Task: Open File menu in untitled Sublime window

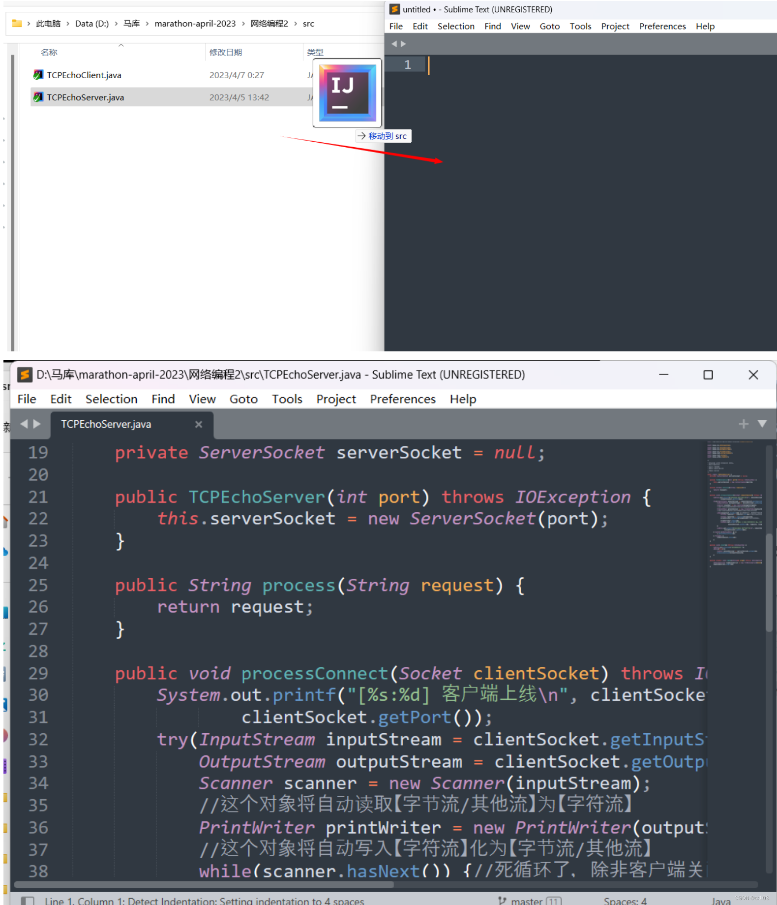Action: (396, 26)
